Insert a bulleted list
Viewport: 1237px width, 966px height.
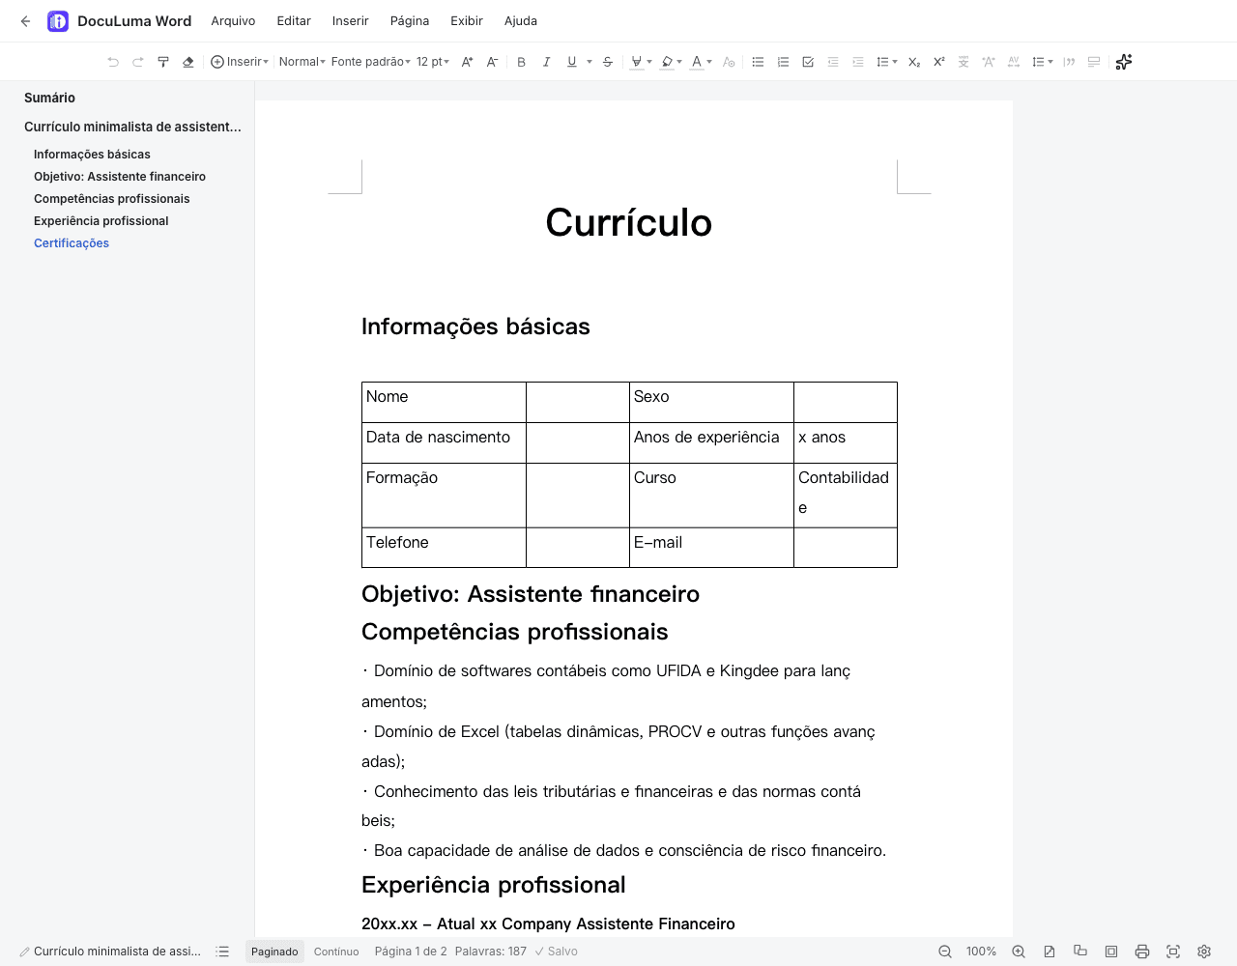click(x=758, y=62)
